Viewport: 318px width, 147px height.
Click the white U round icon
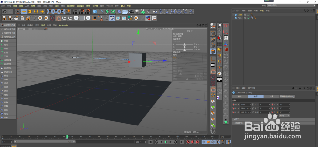point(76,18)
